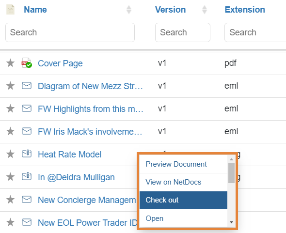Click the email attachment icon for Heat Rate Model

[x=27, y=154]
